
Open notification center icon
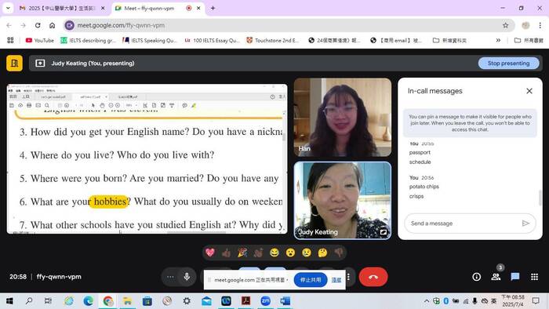536,301
